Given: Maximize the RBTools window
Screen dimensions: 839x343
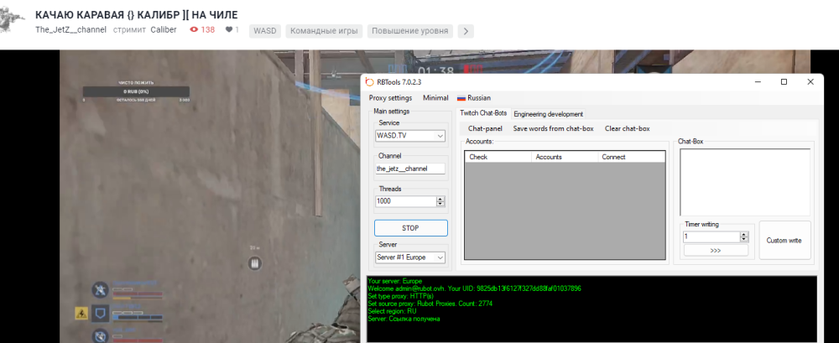Looking at the screenshot, I should [784, 82].
